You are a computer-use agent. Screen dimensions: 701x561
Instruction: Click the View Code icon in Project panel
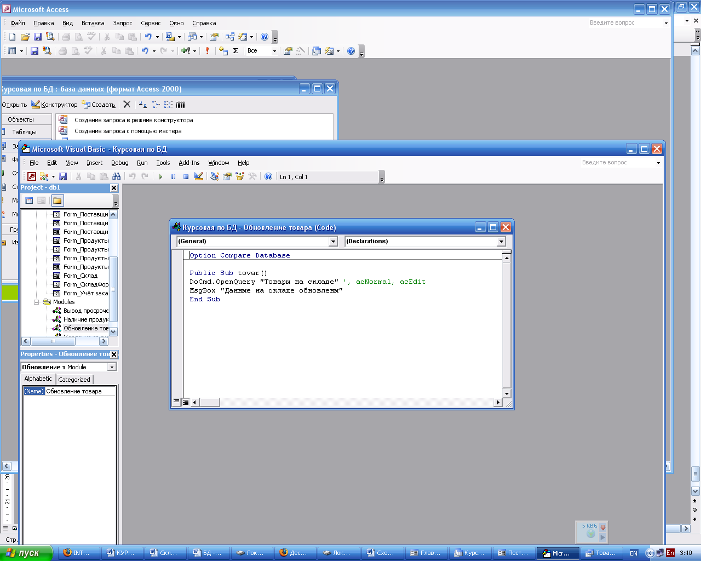[30, 201]
